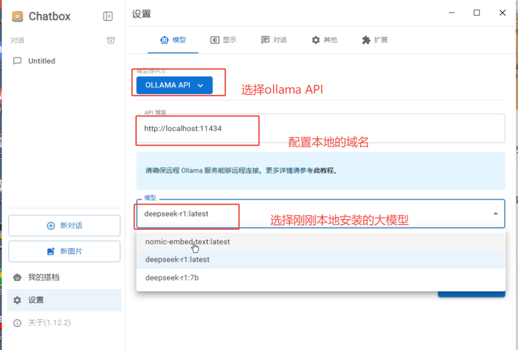
Task: Click the message icon on 对话 tab
Action: [x=265, y=40]
